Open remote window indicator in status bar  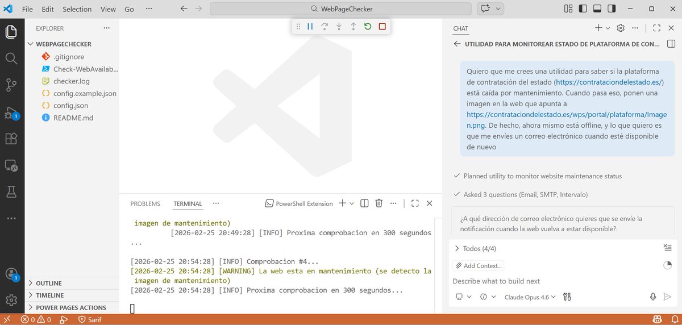[7, 320]
